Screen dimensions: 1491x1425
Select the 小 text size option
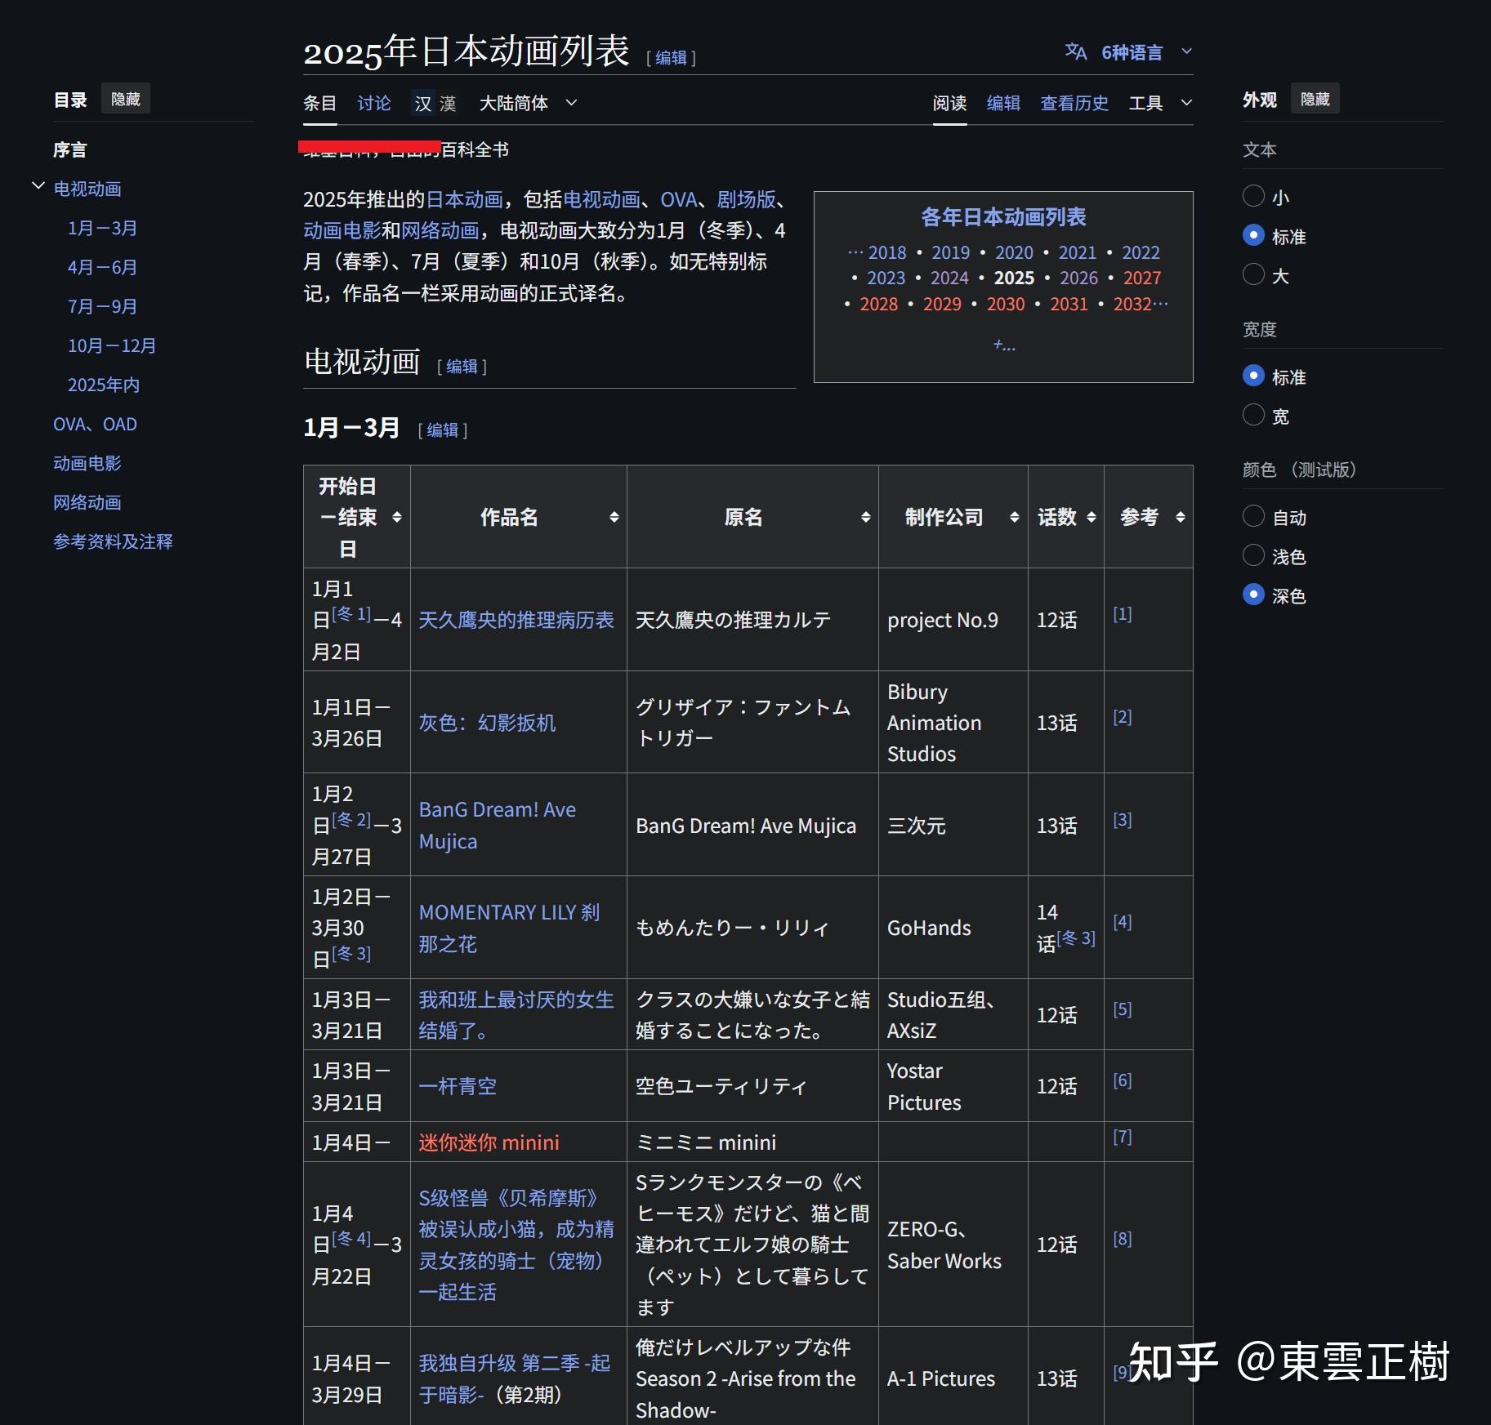coord(1253,196)
